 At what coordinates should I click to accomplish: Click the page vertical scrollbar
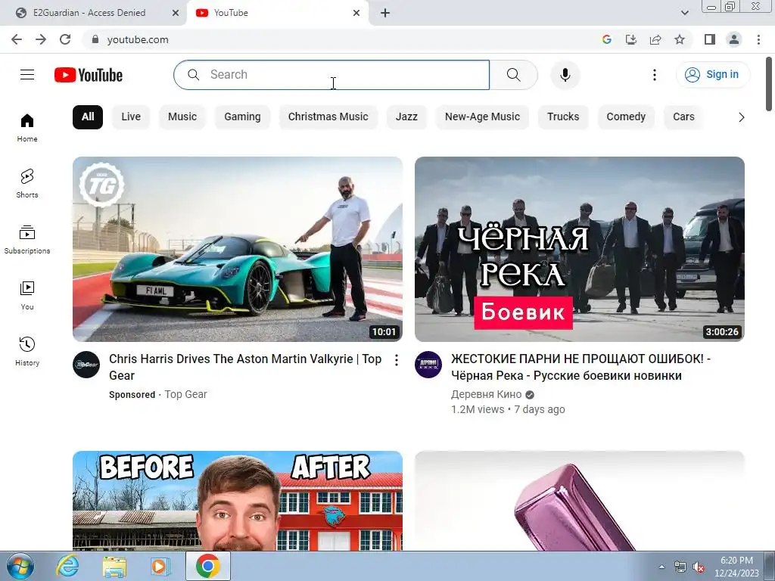[769, 84]
